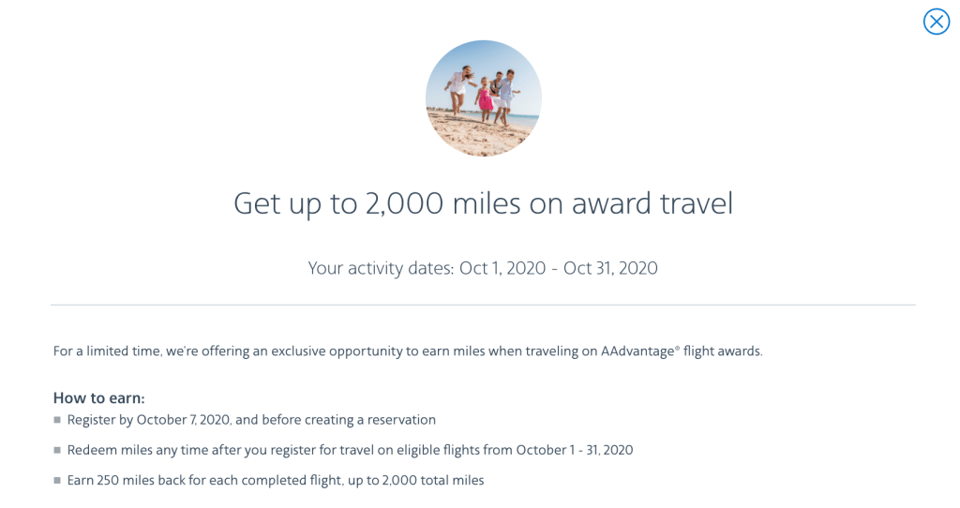The height and width of the screenshot is (508, 960).
Task: Click the 'Register by October 7, 2020' instruction
Action: [251, 420]
